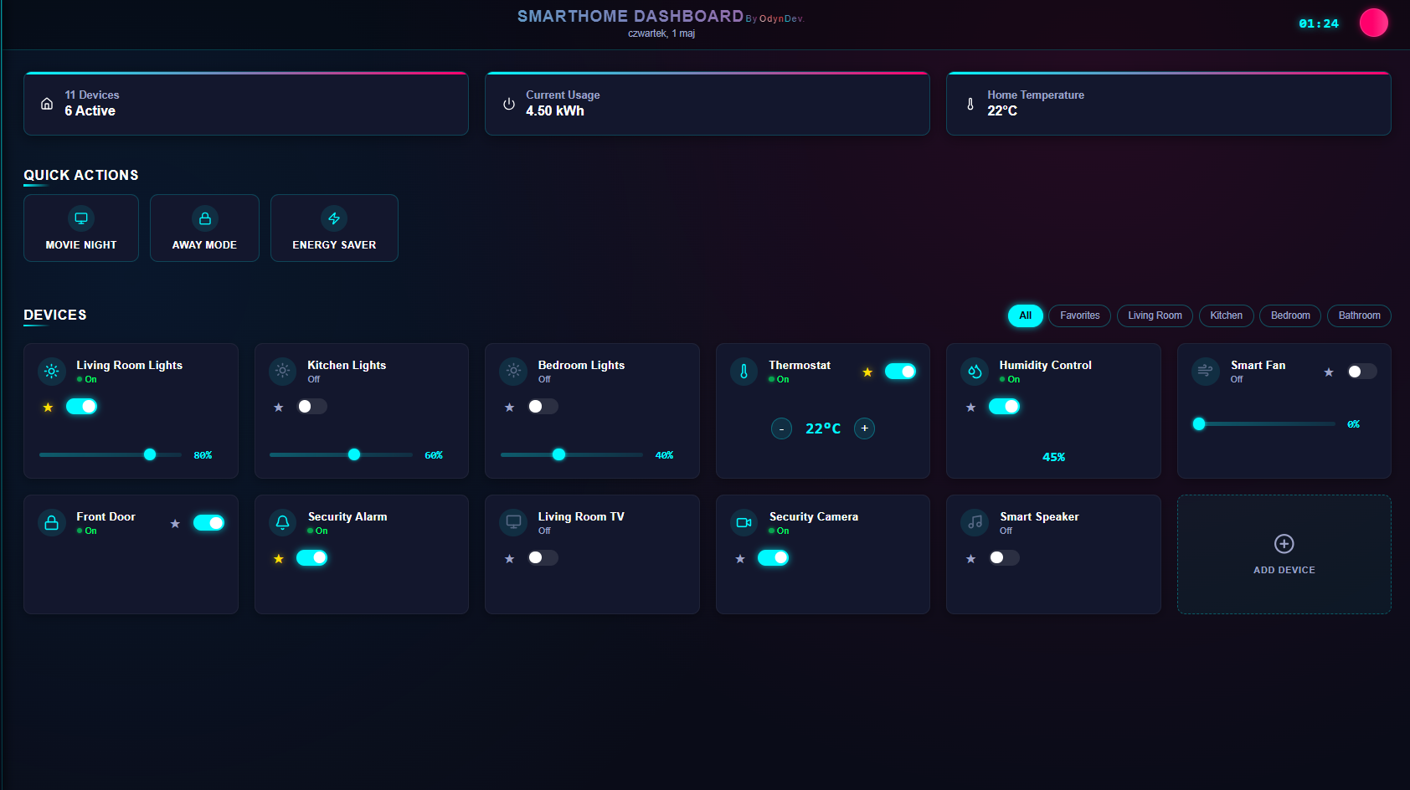Decrease thermostat temperature with minus button

[x=781, y=428]
